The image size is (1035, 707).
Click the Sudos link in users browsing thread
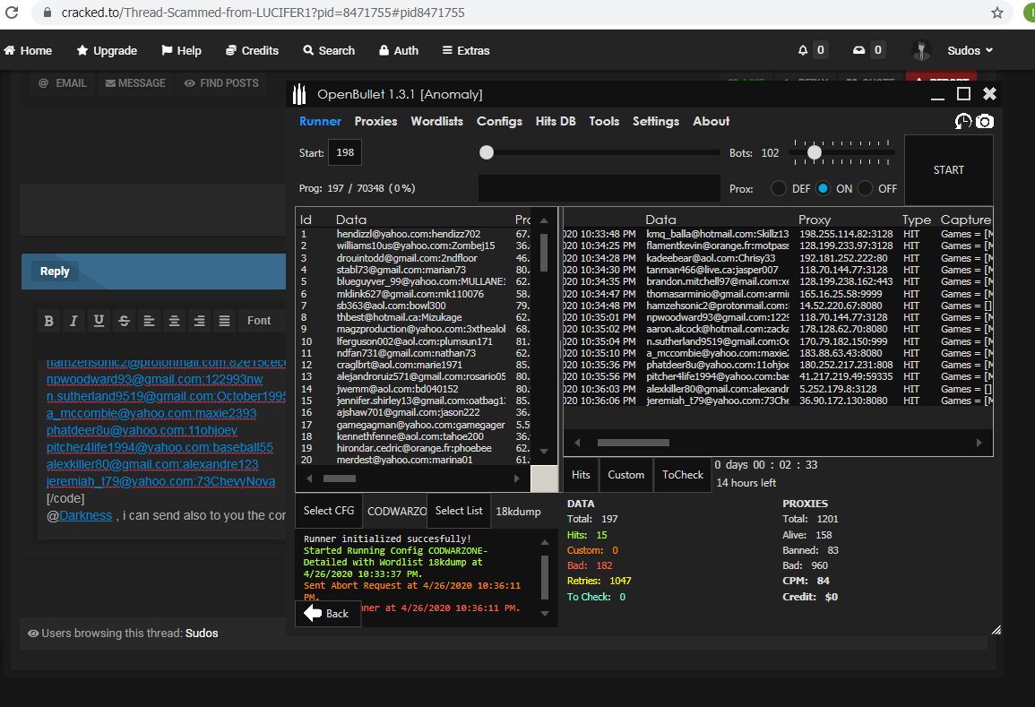click(202, 633)
